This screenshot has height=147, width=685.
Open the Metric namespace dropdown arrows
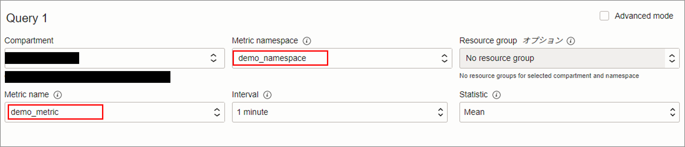click(444, 58)
